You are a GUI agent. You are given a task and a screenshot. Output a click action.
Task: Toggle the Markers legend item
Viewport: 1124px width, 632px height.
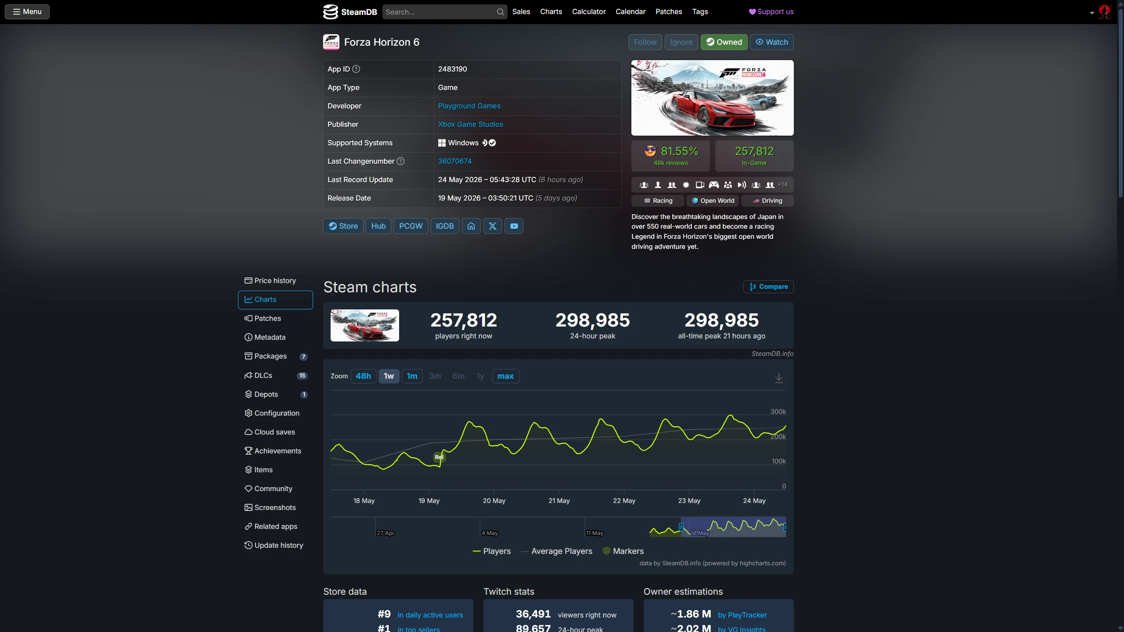[623, 551]
